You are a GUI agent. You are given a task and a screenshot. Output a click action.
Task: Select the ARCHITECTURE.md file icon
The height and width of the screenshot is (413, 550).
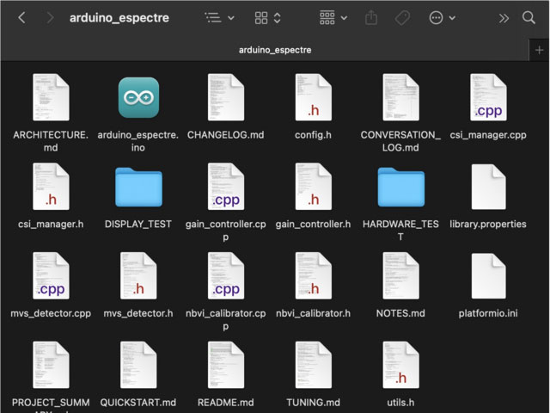51,97
